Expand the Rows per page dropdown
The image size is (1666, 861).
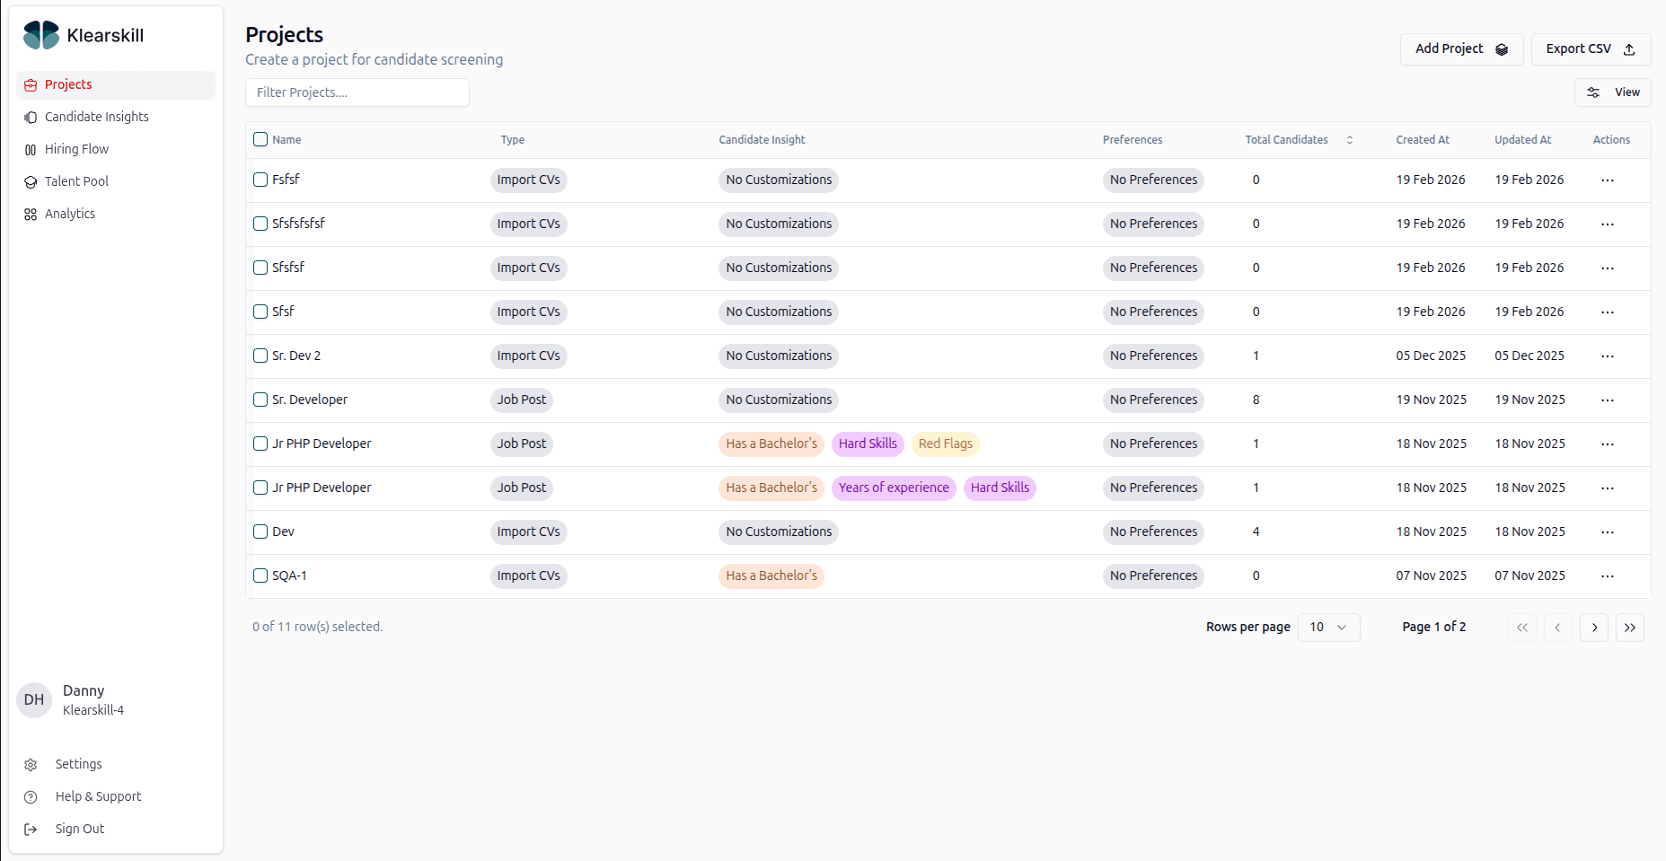point(1328,628)
